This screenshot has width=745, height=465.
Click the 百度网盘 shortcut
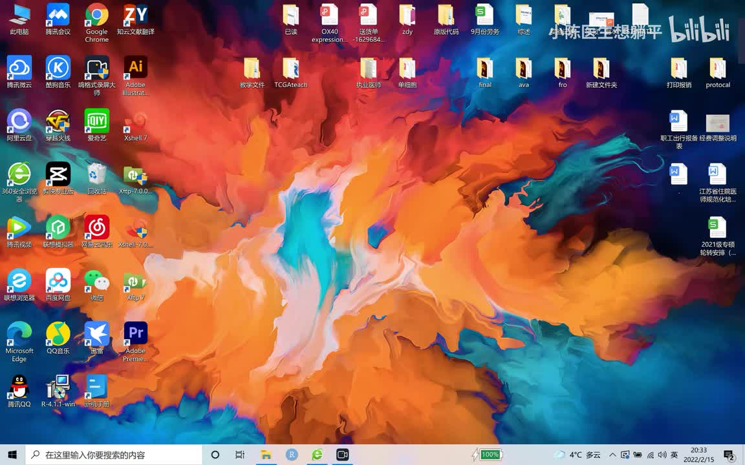tap(58, 285)
